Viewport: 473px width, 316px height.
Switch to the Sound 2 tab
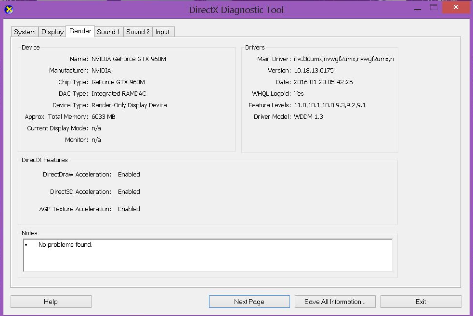click(x=138, y=32)
